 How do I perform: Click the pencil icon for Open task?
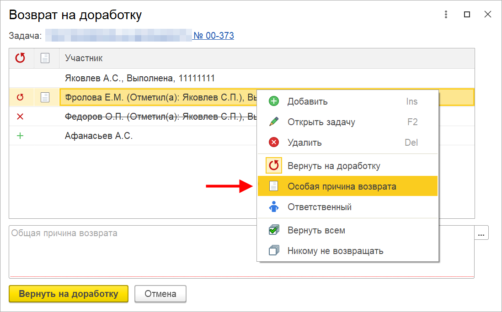tap(274, 122)
